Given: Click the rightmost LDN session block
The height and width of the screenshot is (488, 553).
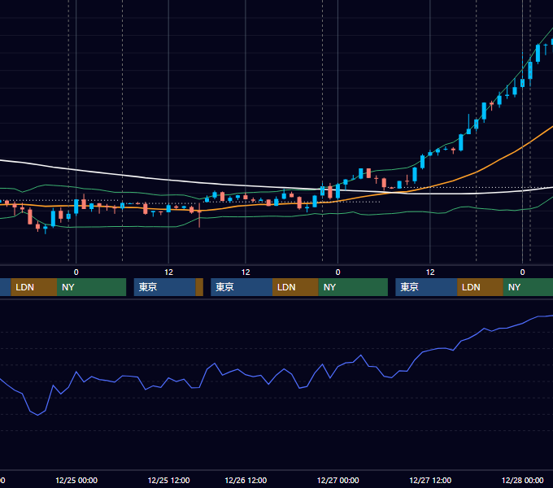Looking at the screenshot, I should click(480, 287).
